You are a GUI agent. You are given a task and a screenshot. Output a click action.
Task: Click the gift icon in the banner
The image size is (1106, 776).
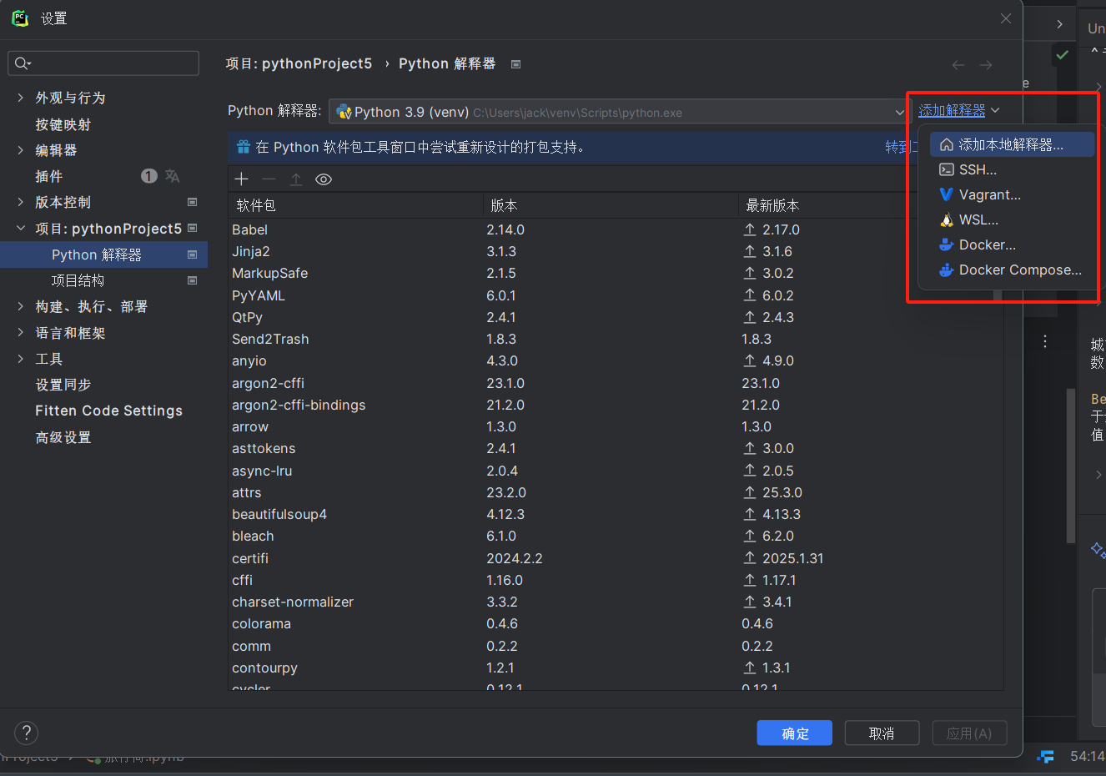[243, 147]
